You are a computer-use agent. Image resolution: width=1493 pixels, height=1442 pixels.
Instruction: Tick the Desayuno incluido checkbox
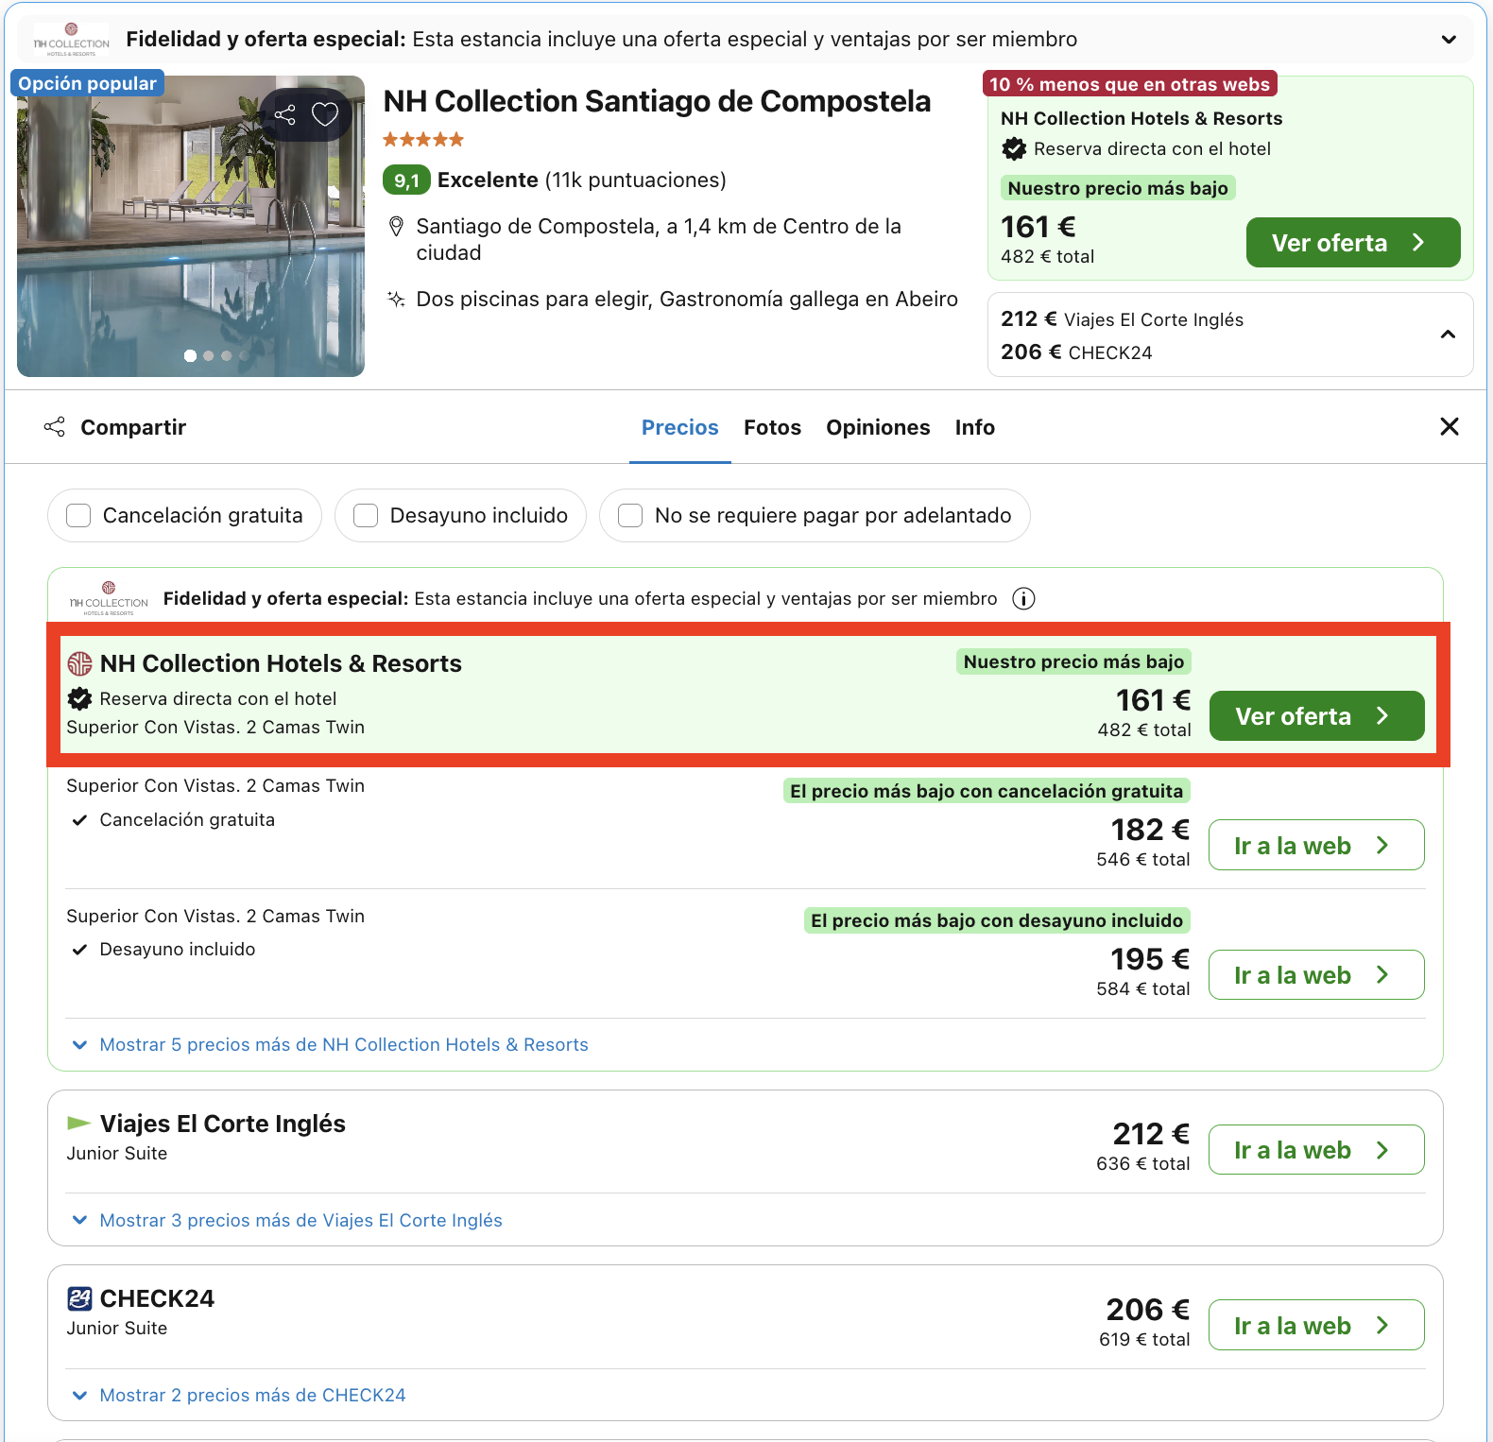(x=366, y=516)
